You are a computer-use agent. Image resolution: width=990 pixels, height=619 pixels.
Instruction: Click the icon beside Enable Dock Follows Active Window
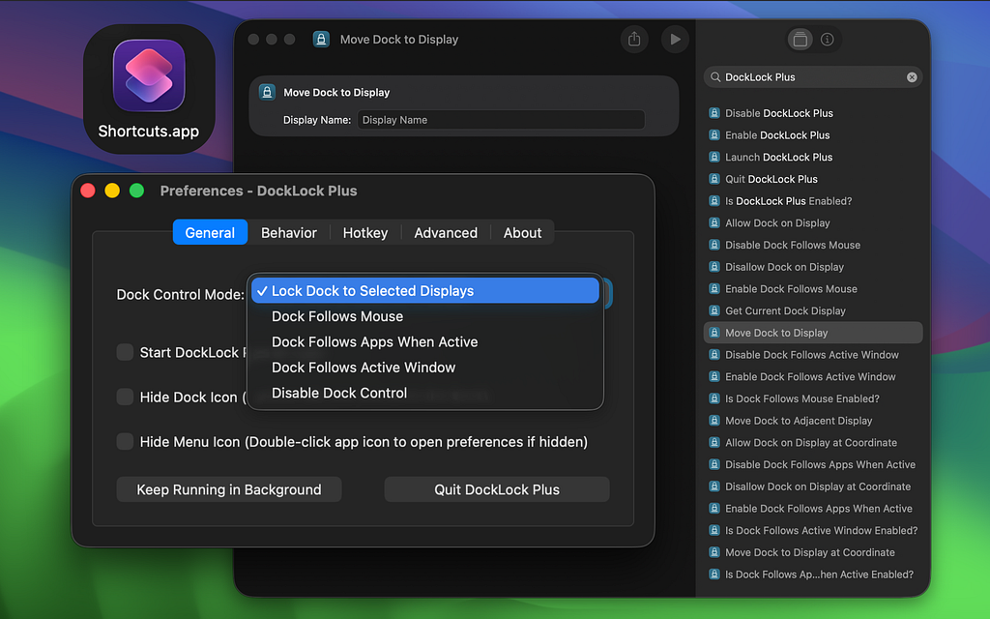point(714,376)
